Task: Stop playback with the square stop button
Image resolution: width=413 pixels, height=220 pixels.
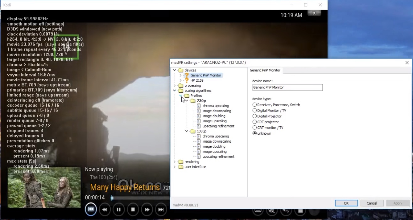Action: (133, 210)
